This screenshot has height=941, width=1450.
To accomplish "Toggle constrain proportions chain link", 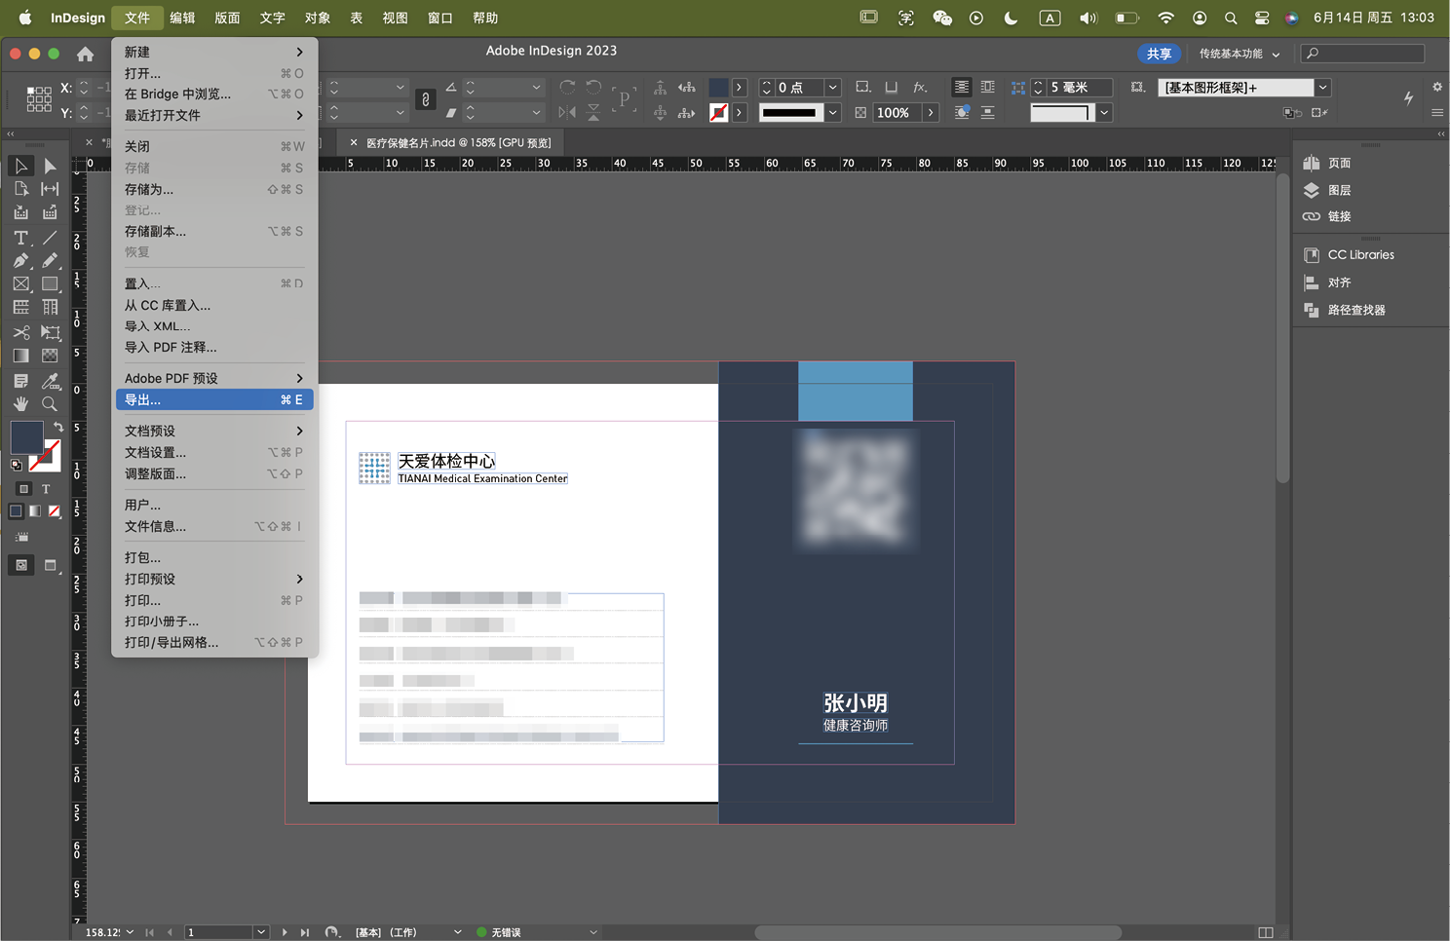I will pos(425,99).
